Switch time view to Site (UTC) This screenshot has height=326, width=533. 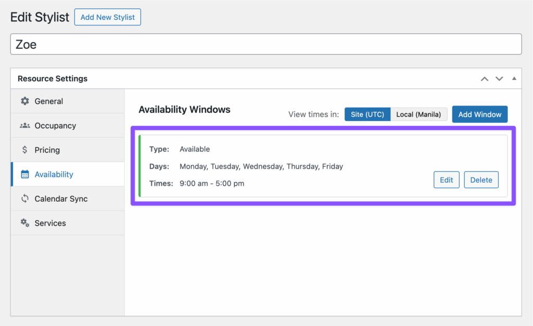tap(367, 114)
